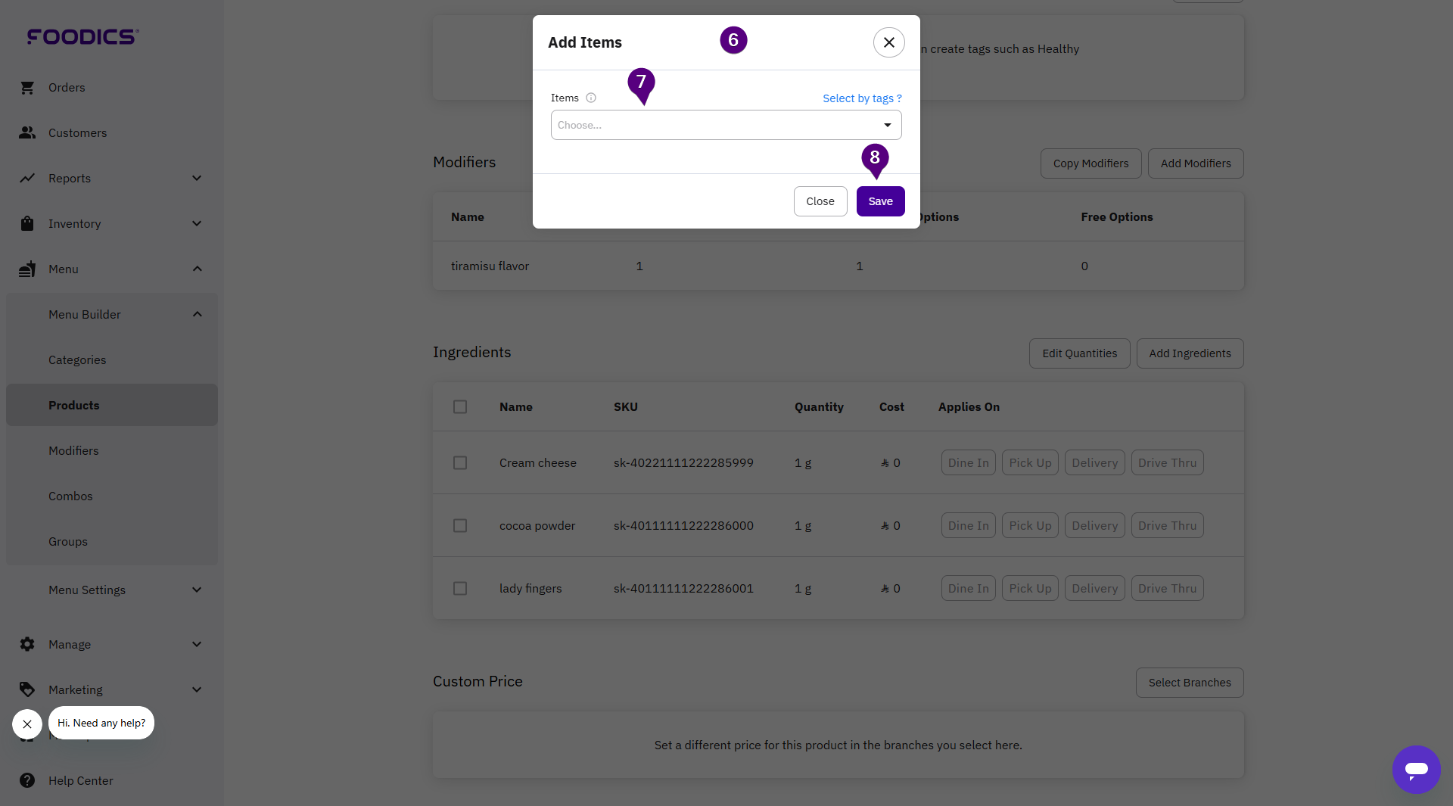The width and height of the screenshot is (1453, 806).
Task: Click the info icon next to Items
Action: (x=591, y=98)
